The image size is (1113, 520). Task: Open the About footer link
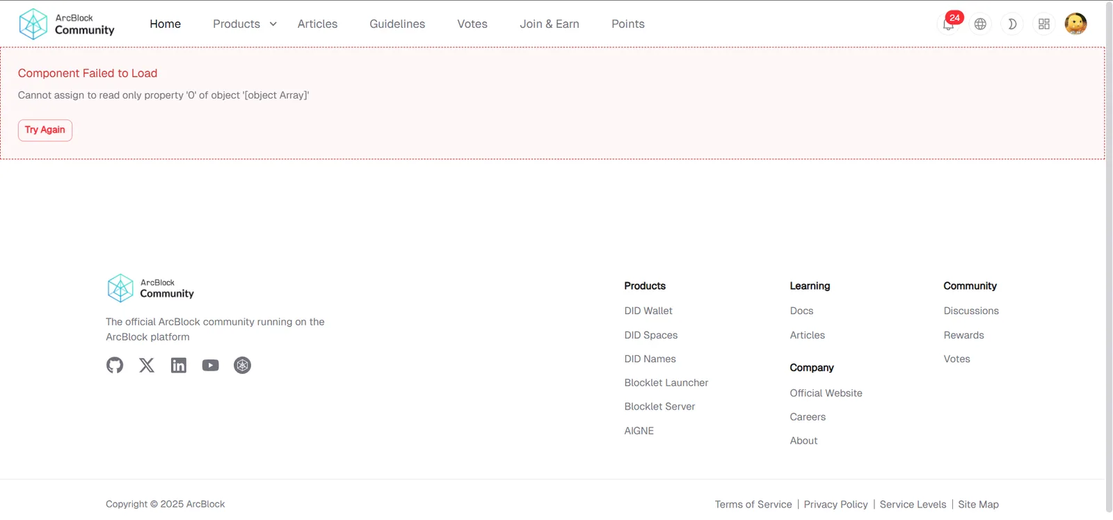(x=803, y=441)
